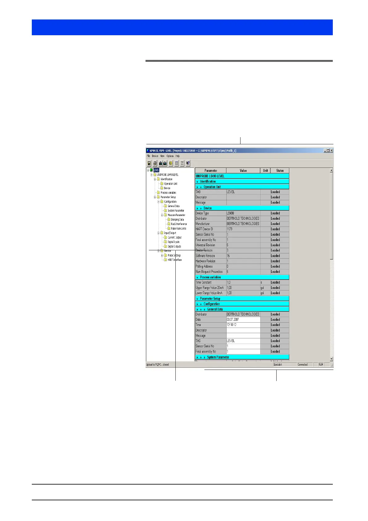Image resolution: width=368 pixels, height=521 pixels.
Task: Click the yellow bracketed toolbar icon
Action: tap(170, 163)
